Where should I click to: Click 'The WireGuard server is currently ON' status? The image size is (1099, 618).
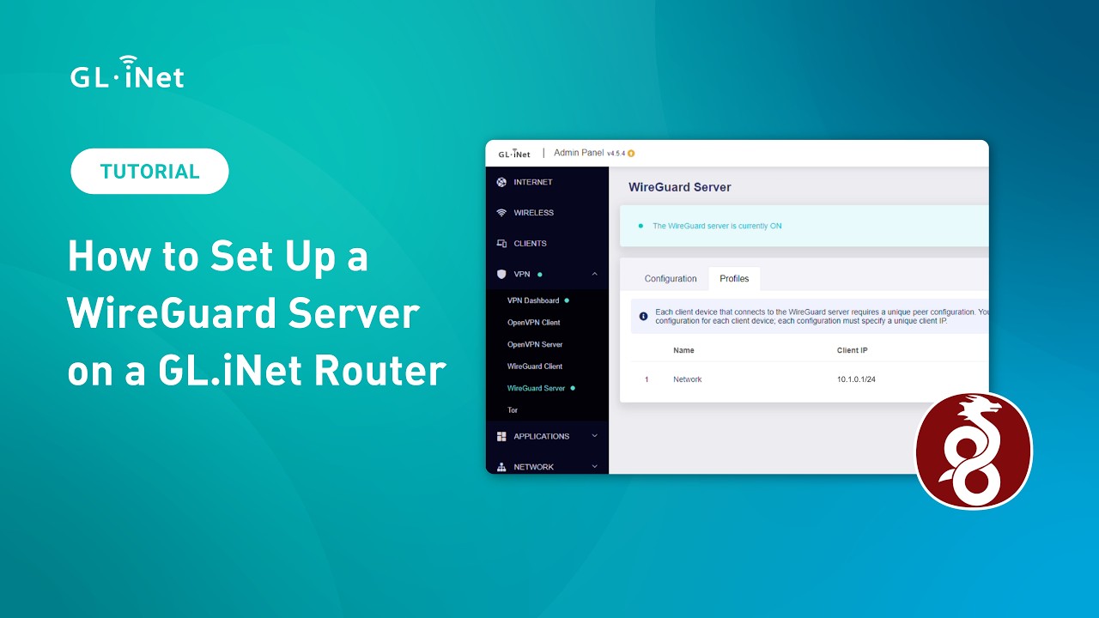717,226
